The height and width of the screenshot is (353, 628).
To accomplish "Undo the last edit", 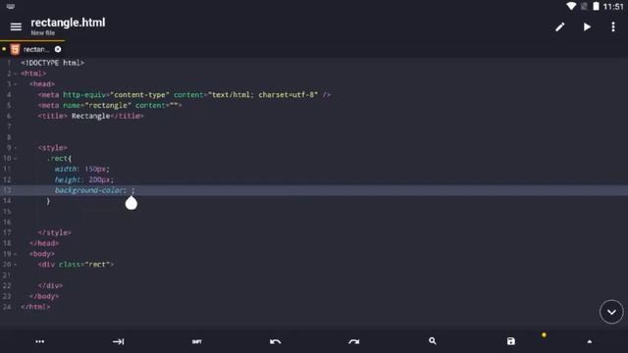I will click(275, 341).
